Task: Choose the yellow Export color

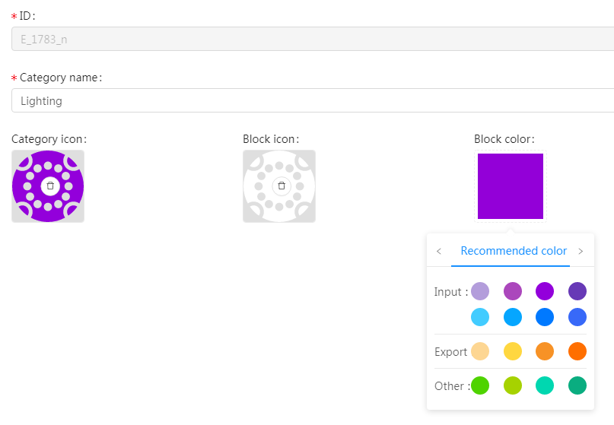Action: click(513, 351)
